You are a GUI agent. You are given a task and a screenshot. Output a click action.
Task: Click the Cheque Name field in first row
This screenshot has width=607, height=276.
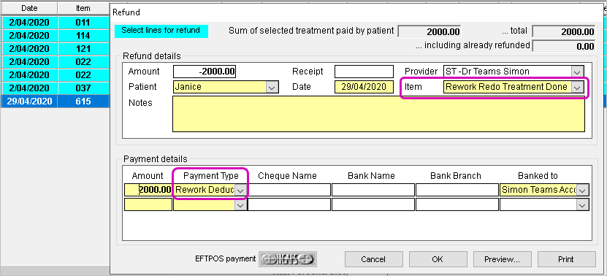coord(289,190)
